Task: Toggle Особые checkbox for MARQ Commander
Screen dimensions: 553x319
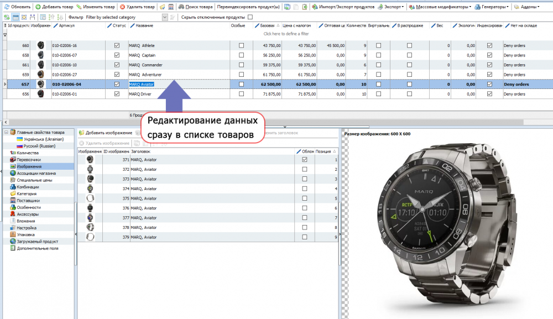Action: (241, 65)
